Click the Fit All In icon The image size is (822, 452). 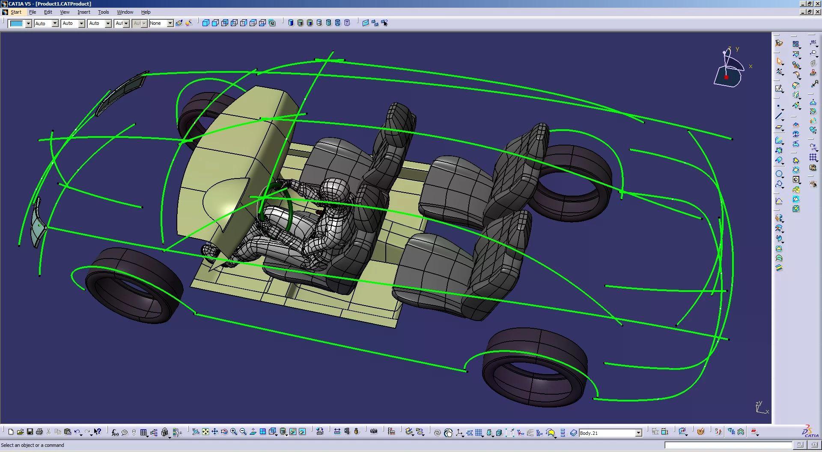[205, 432]
